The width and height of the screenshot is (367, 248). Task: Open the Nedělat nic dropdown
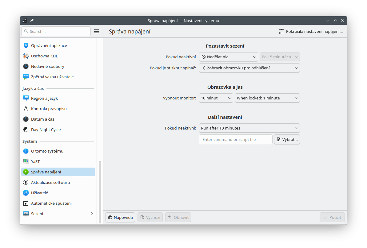point(228,57)
